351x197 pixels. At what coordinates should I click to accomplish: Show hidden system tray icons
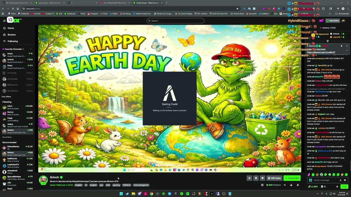pos(318,194)
